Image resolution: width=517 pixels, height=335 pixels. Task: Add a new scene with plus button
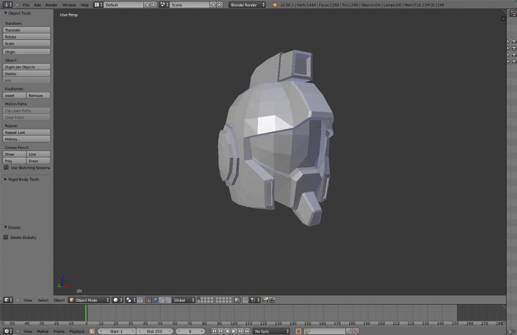pyautogui.click(x=214, y=5)
